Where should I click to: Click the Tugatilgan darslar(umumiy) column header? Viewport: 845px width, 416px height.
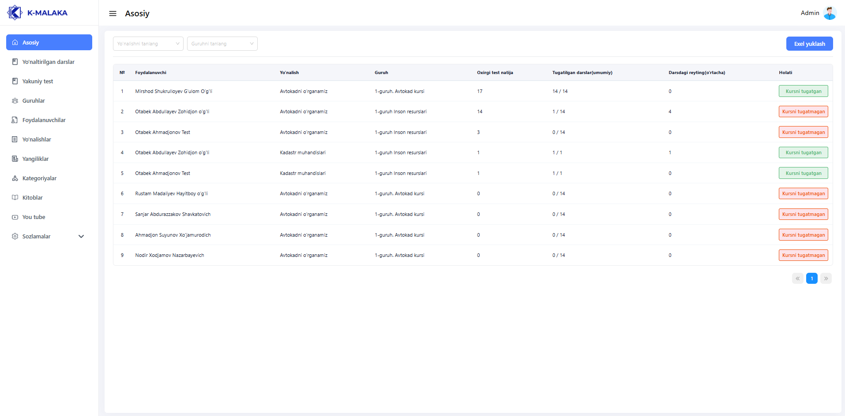click(x=582, y=73)
